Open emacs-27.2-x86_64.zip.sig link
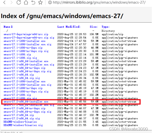 tap(22, 118)
